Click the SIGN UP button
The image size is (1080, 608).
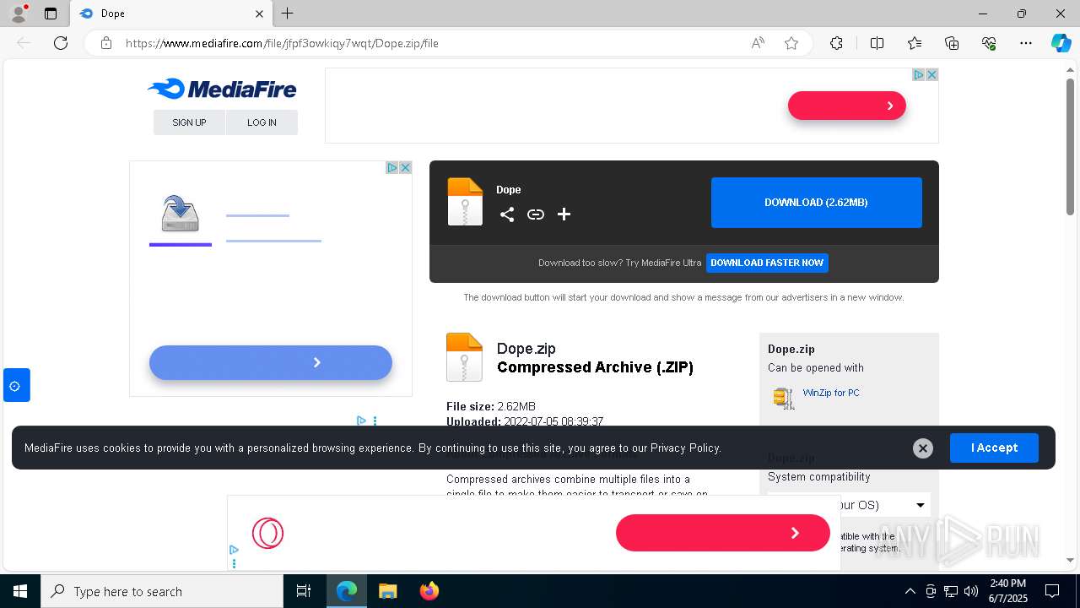[189, 122]
